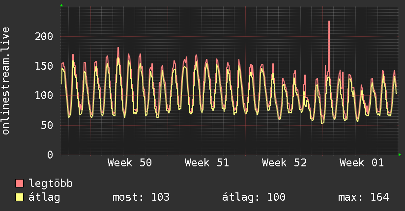The height and width of the screenshot is (211, 405).
Task: Click the green arrow at the x-axis end
Action: click(x=400, y=155)
